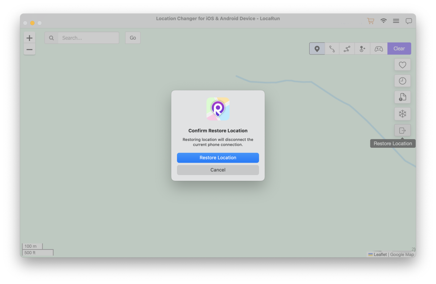
Task: Check the Wi-Fi connection status icon
Action: 383,21
